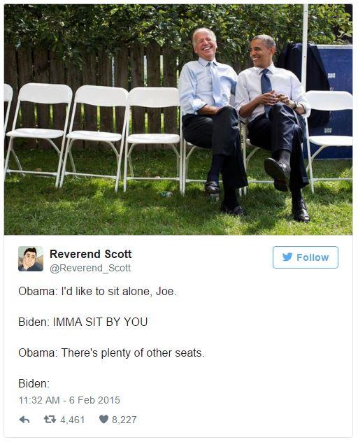This screenshot has height=442, width=358.
Task: Open Reverend Scott's cartoon avatar
Action: 31,259
